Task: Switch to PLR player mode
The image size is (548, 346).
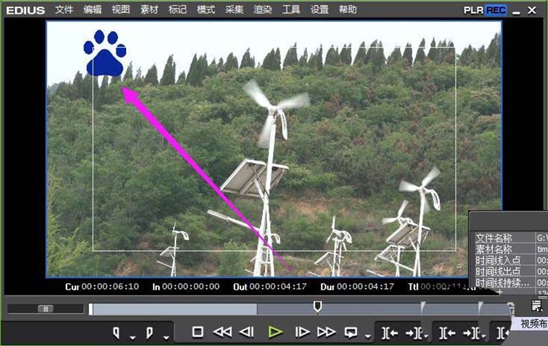Action: 473,10
